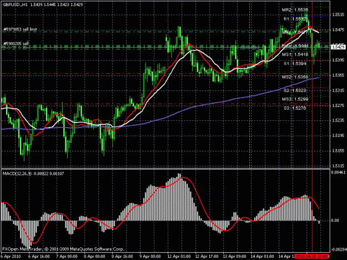
Task: Click 1.5395 on the price scale
Action: (338, 60)
